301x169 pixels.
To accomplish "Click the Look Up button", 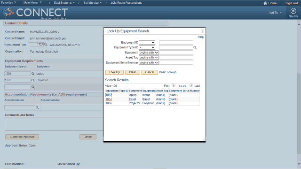I will (114, 72).
